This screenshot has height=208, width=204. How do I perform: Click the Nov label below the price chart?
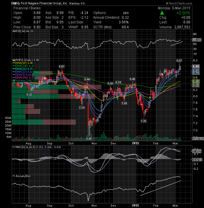coord(94,143)
